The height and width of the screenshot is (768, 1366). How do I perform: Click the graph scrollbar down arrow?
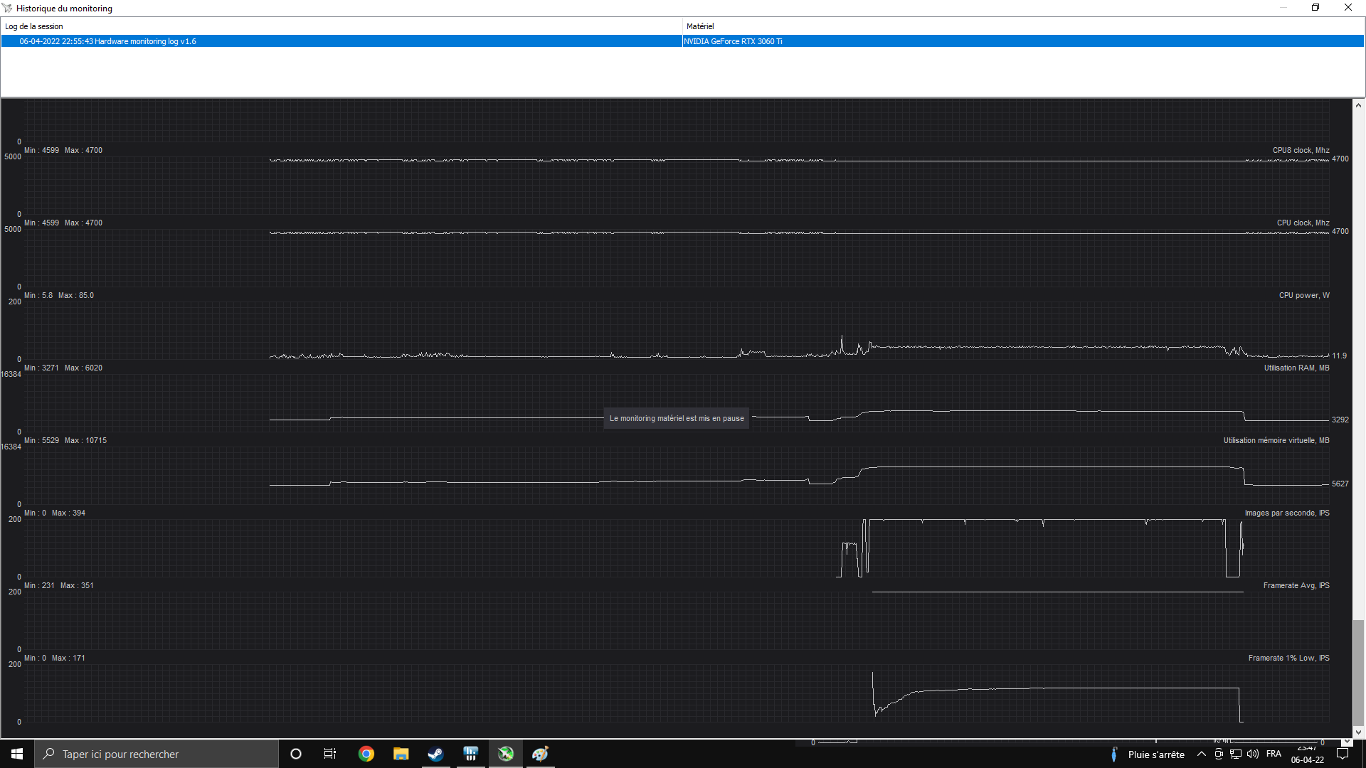click(x=1358, y=732)
